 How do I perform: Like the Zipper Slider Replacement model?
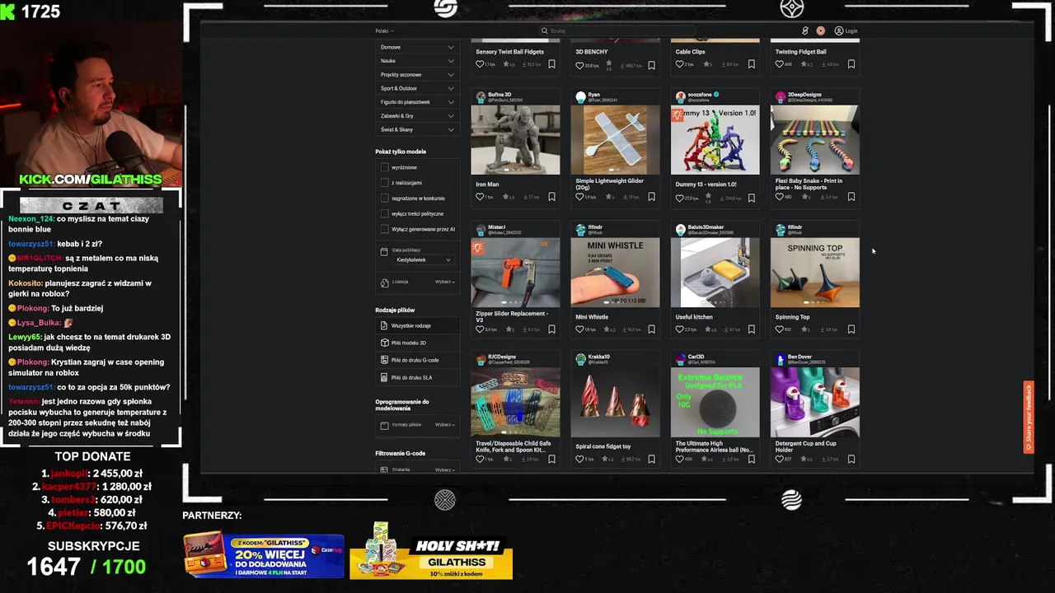(480, 329)
